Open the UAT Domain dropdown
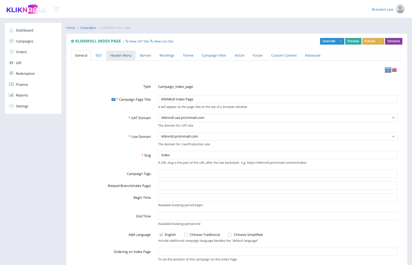Image resolution: width=412 pixels, height=265 pixels. pos(278,118)
